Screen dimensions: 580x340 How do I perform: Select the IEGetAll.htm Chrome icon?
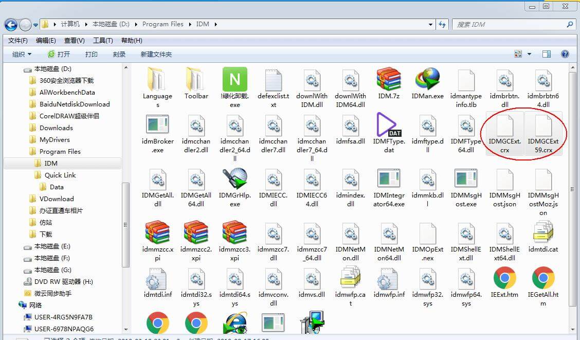(x=543, y=278)
